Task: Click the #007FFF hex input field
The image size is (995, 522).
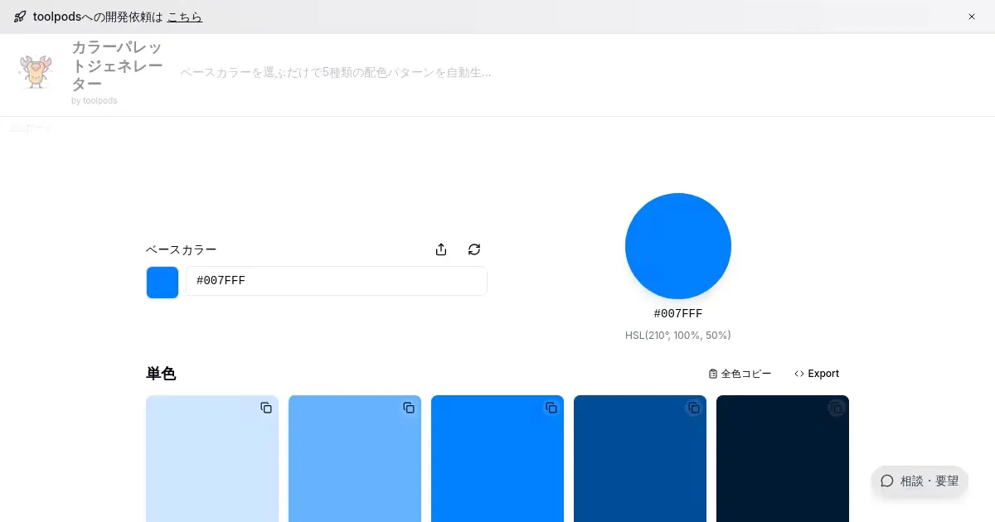Action: coord(336,281)
